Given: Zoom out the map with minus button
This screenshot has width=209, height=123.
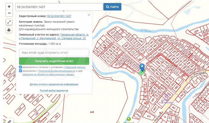Looking at the screenshot, I should tap(9, 13).
